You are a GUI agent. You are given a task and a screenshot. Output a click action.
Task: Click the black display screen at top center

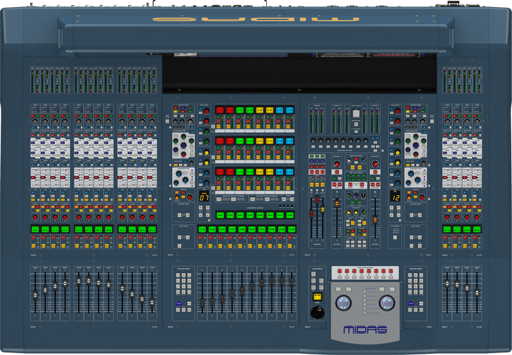(301, 72)
